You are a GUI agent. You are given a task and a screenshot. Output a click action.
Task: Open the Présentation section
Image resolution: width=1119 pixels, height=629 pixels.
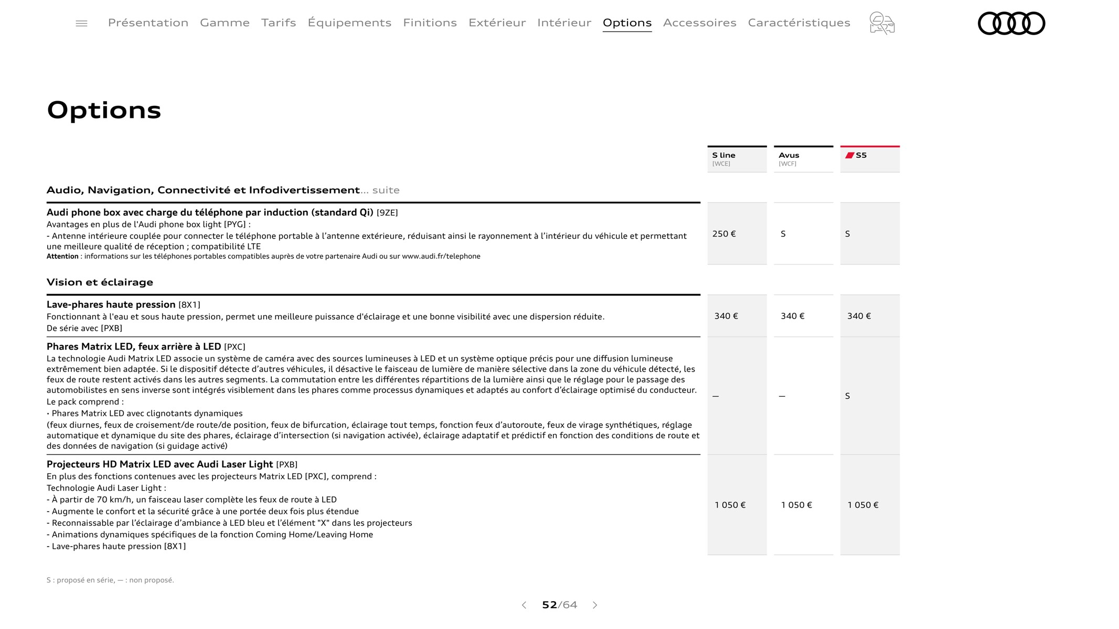(x=148, y=23)
